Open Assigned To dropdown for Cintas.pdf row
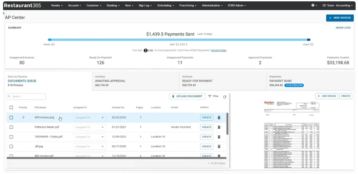Viewport: 358px width, 174px height. point(89,137)
